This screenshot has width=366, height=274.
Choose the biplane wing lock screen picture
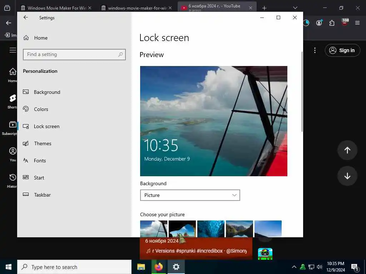click(x=154, y=229)
